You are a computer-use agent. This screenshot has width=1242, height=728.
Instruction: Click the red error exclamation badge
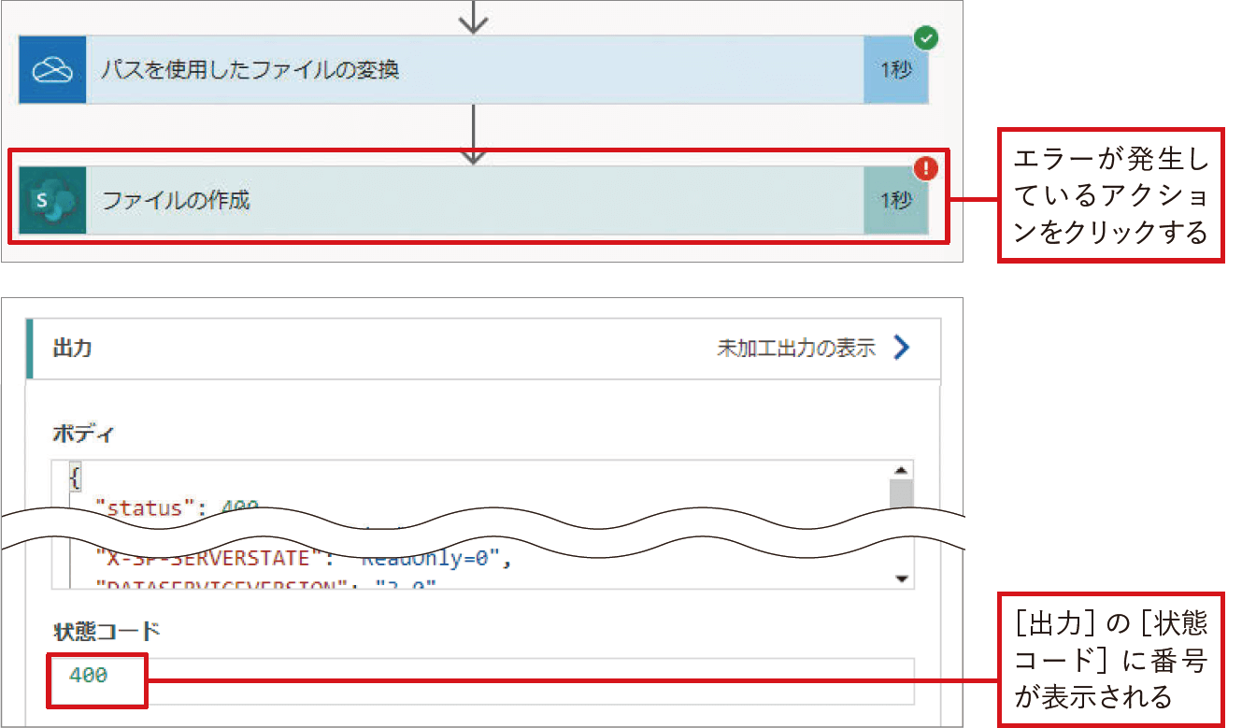pos(925,169)
